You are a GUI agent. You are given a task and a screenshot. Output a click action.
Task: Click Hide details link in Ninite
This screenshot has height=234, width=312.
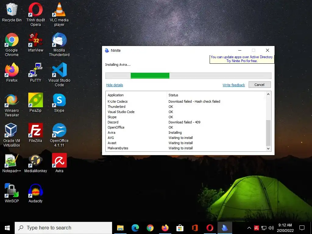click(x=115, y=85)
